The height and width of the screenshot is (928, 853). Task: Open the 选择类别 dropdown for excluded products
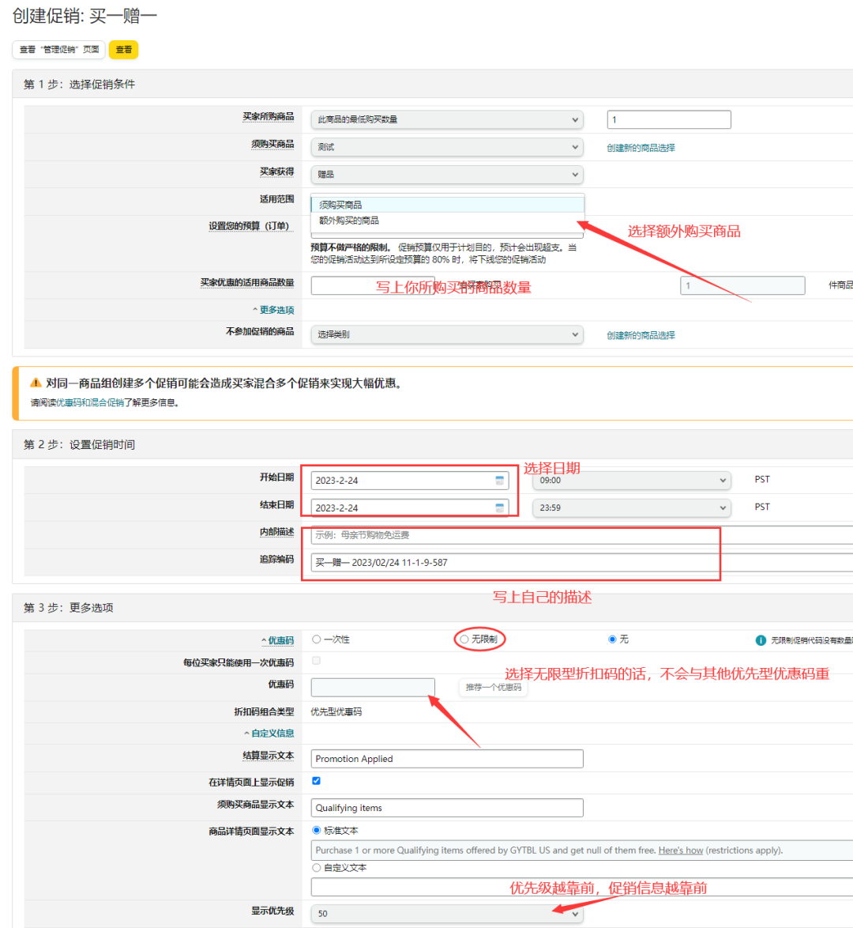(x=446, y=334)
